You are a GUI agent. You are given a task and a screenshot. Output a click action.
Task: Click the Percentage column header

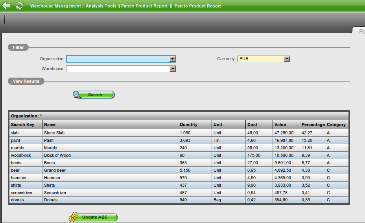[313, 125]
